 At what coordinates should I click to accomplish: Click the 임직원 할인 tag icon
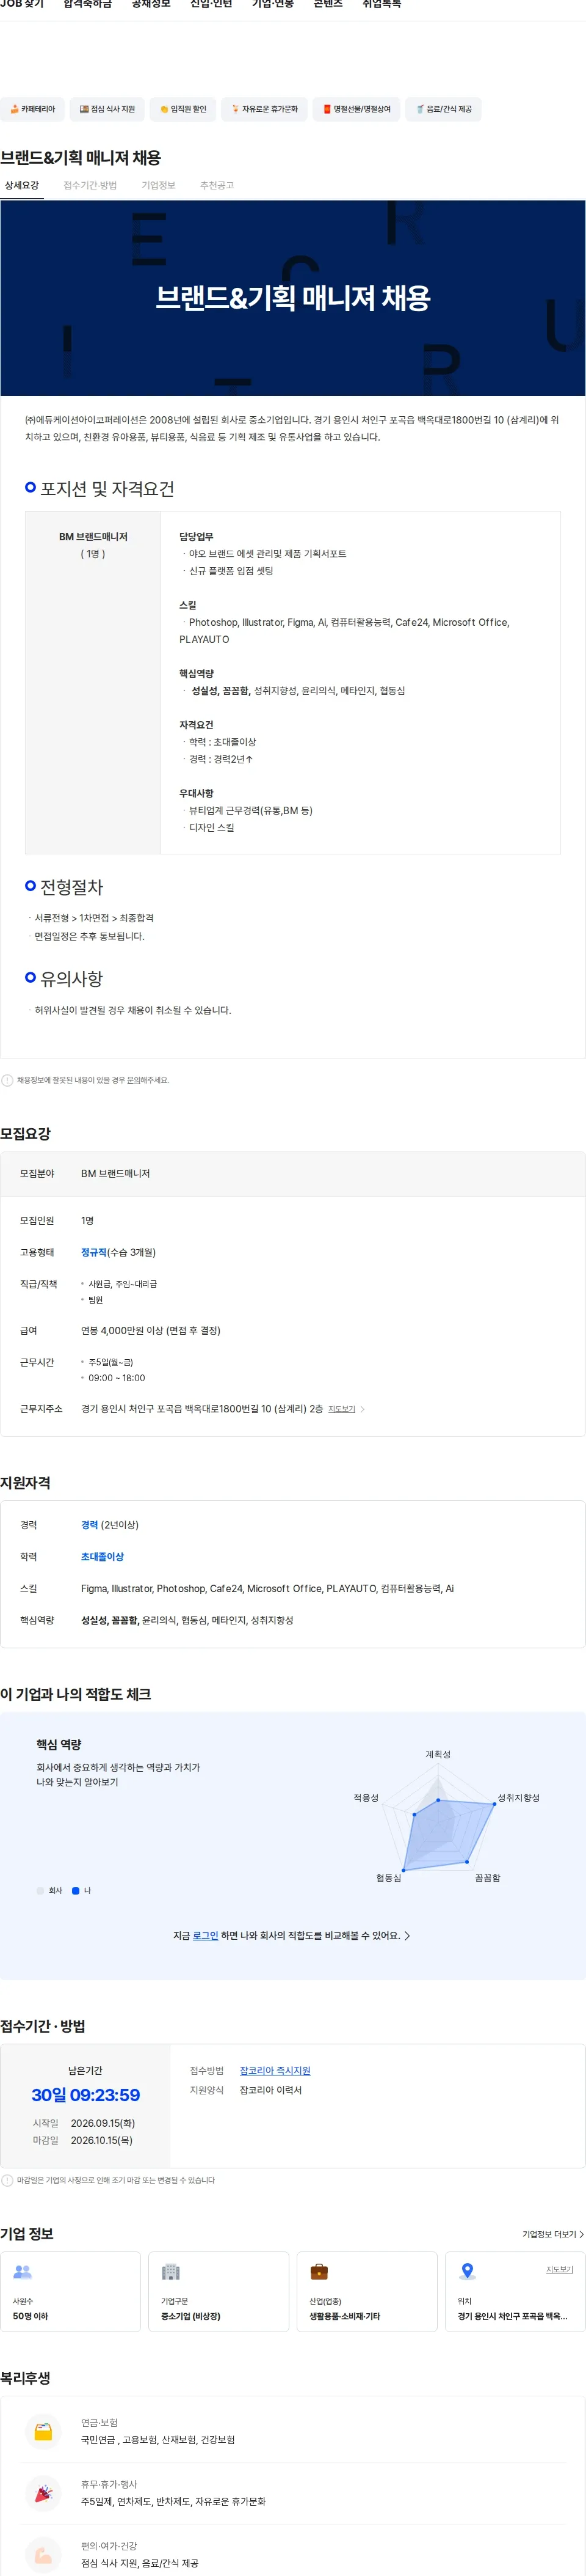point(165,109)
